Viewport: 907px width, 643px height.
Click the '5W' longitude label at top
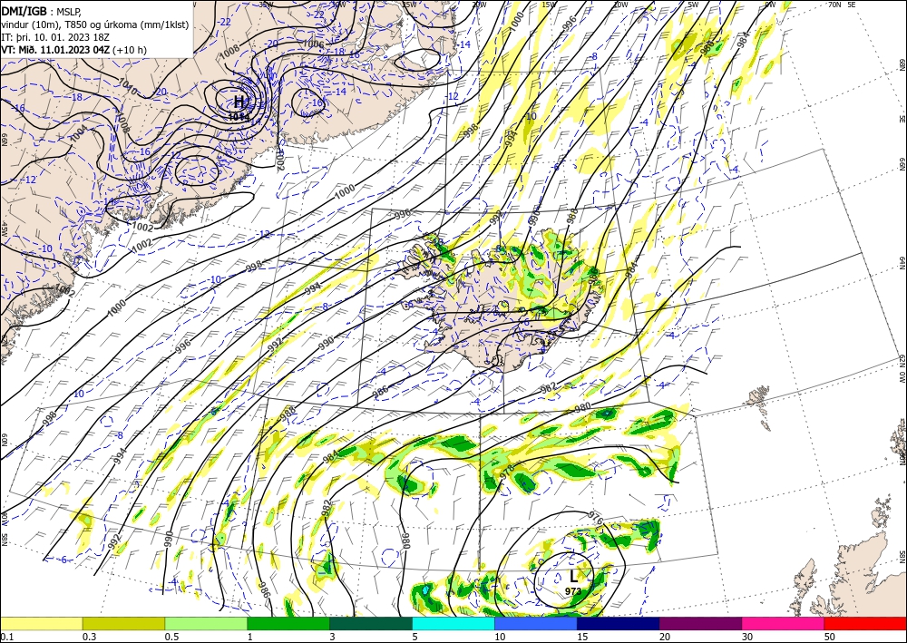pos(694,5)
